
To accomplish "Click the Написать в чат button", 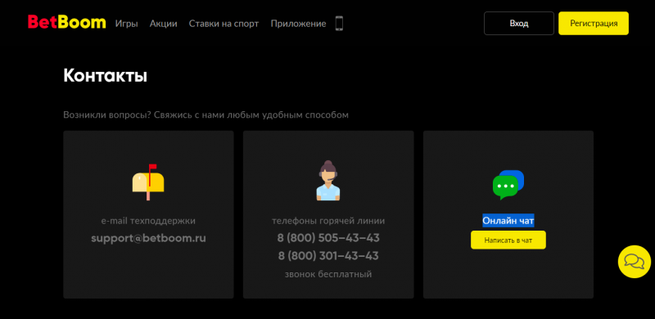I will (508, 240).
